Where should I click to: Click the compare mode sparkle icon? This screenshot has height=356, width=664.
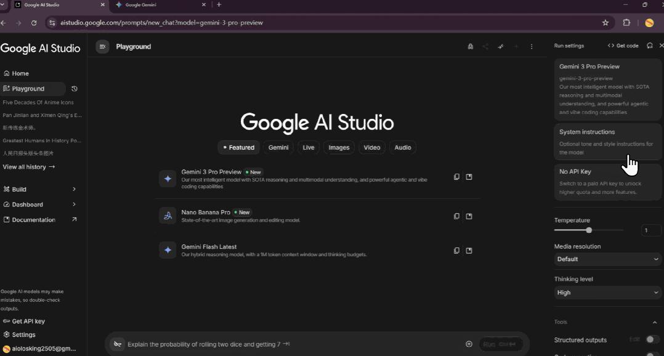coord(501,47)
